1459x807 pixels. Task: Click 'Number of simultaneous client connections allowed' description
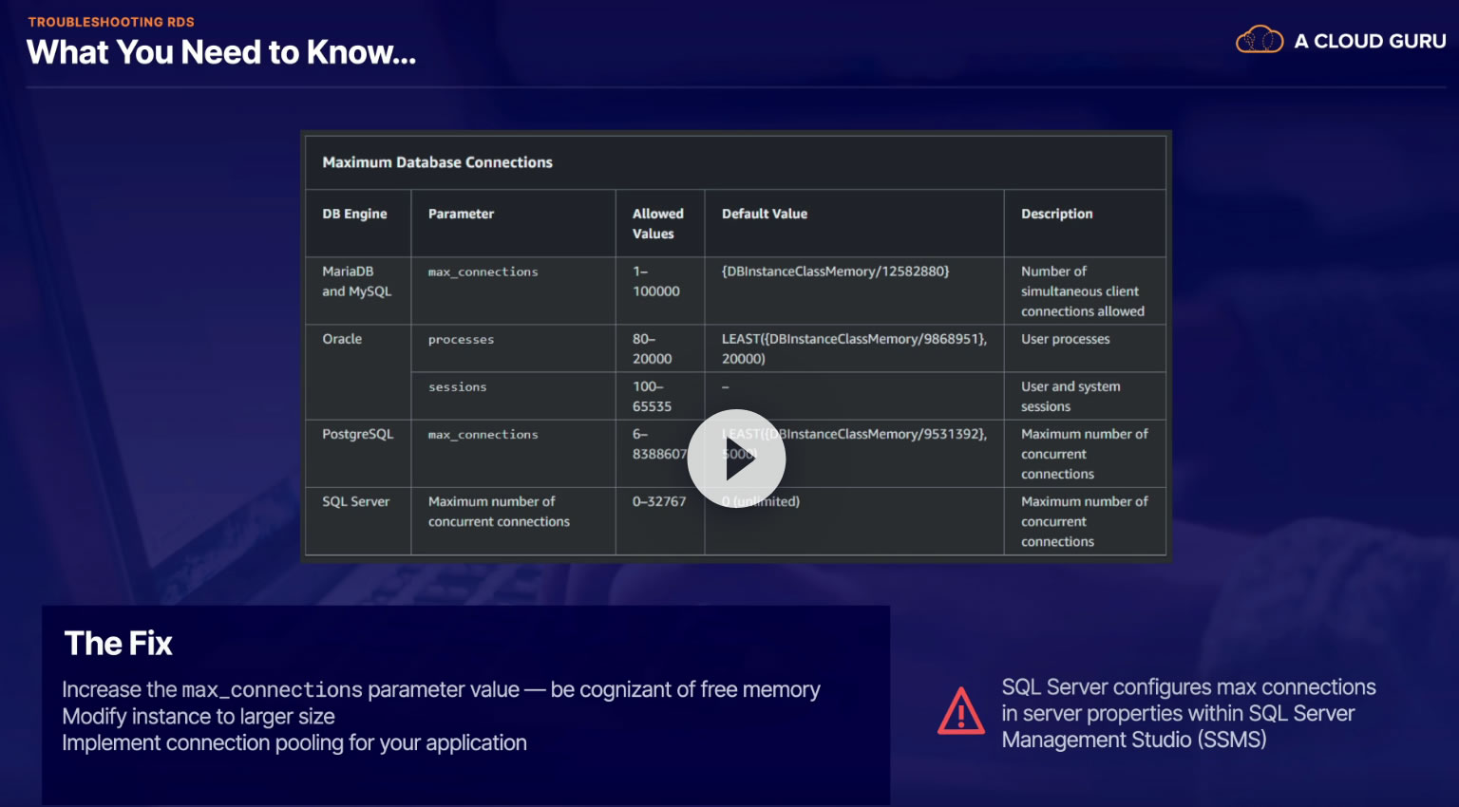point(1083,291)
